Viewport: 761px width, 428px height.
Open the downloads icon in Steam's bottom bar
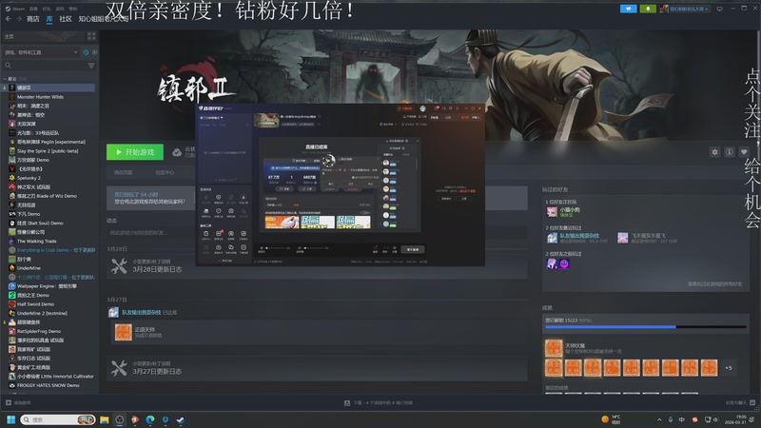347,402
